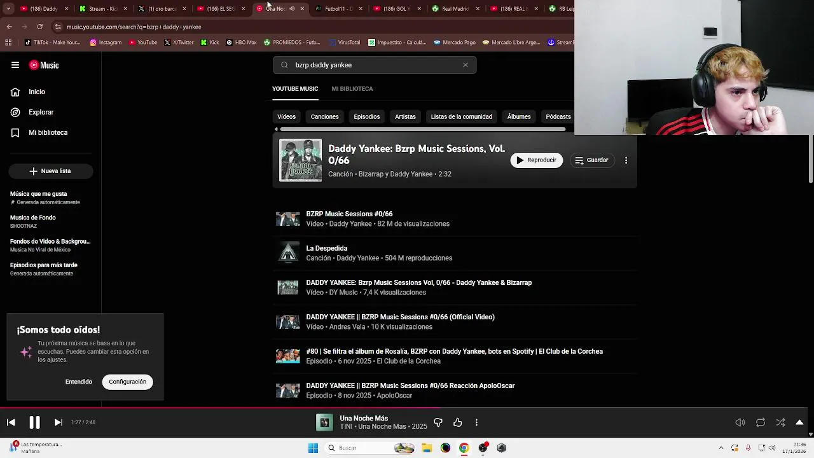Screen dimensions: 814x458
Task: Open player options three-dot menu
Action: pos(476,422)
